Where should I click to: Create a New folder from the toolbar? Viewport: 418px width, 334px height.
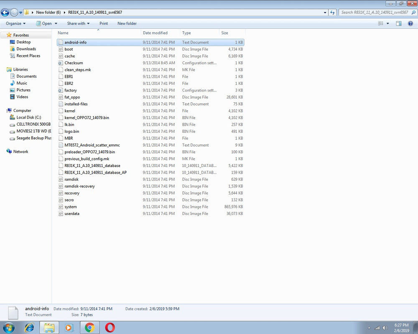127,23
